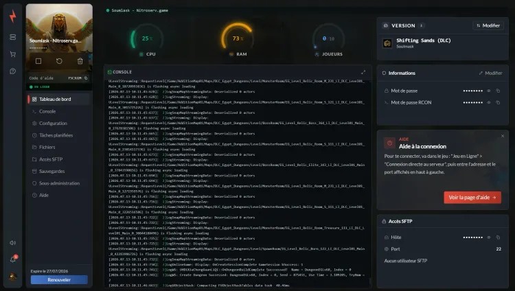The width and height of the screenshot is (515, 291).
Task: Open the Console menu item
Action: tap(59, 111)
